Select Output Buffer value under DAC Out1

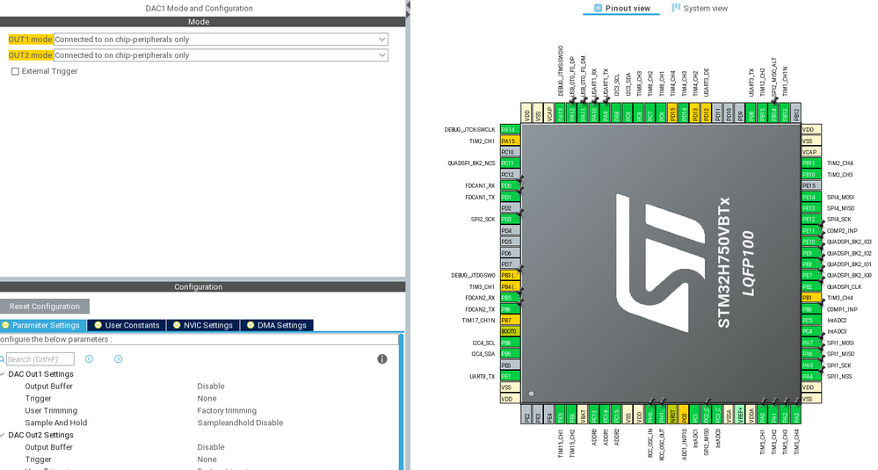tap(211, 386)
